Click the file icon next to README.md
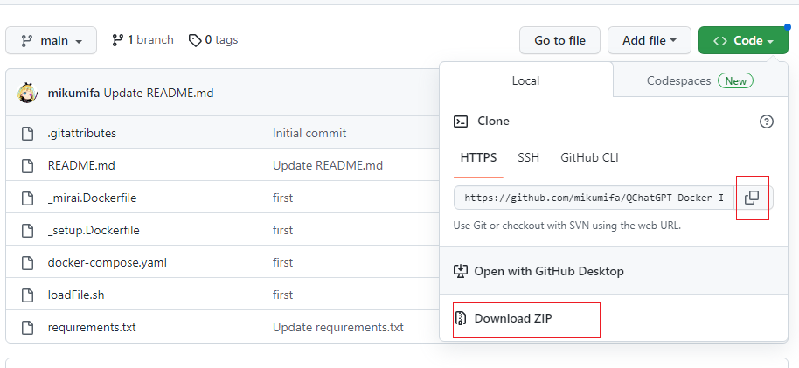This screenshot has height=368, width=799. tap(26, 165)
